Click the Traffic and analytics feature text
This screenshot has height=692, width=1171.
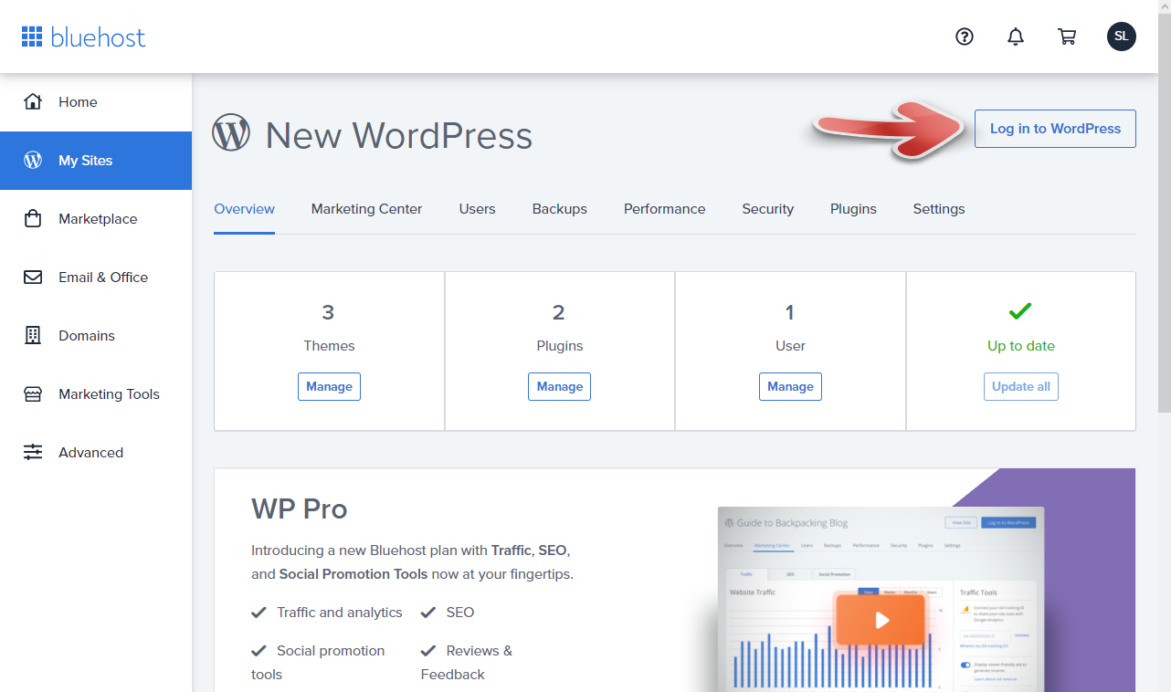coord(340,613)
